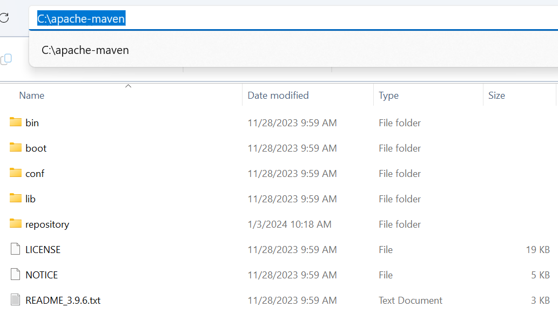Viewport: 558px width, 314px height.
Task: Select the README_3.9.6.txt document icon
Action: click(15, 299)
